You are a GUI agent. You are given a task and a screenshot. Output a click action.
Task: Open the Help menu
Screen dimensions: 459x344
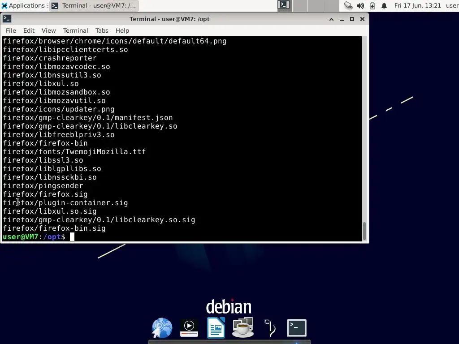click(x=122, y=30)
